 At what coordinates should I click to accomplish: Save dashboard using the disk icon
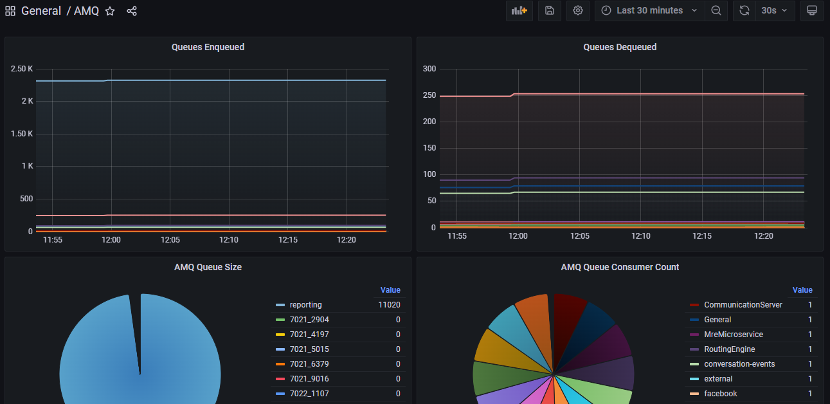coord(549,11)
